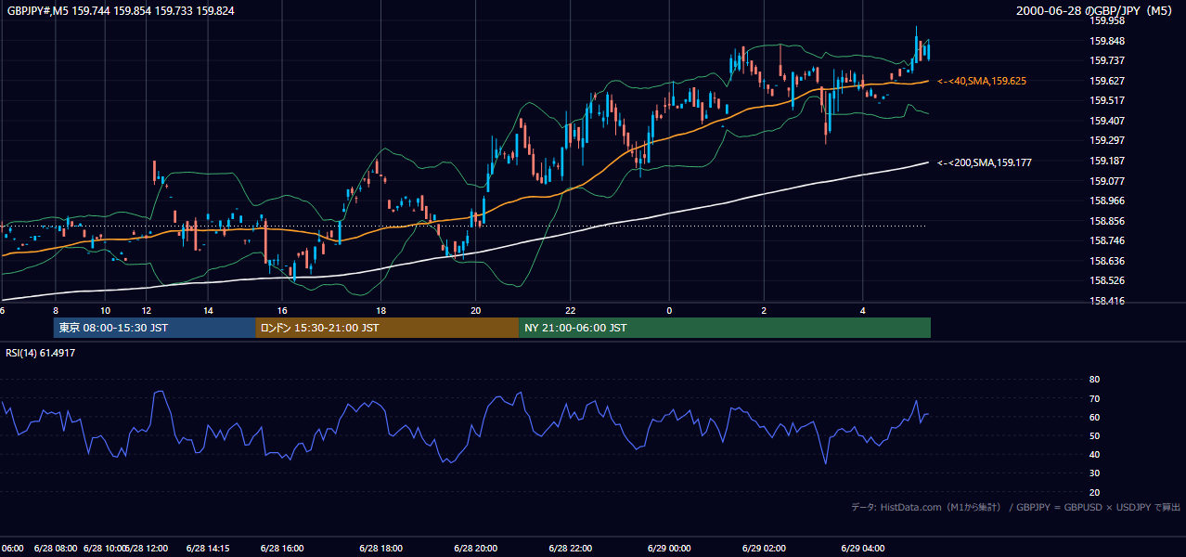Click hour tick 18 below the price chart
The width and height of the screenshot is (1186, 557).
[x=380, y=310]
